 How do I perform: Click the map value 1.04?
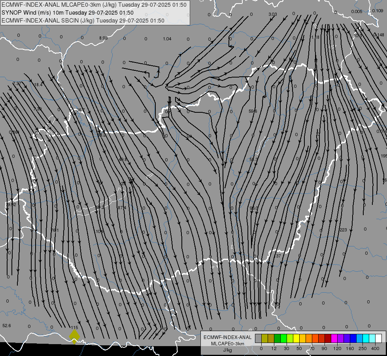167,39
